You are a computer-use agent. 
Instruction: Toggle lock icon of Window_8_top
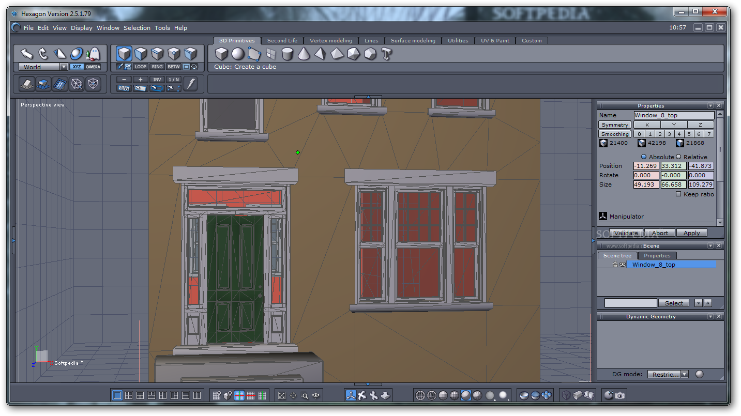pos(615,264)
